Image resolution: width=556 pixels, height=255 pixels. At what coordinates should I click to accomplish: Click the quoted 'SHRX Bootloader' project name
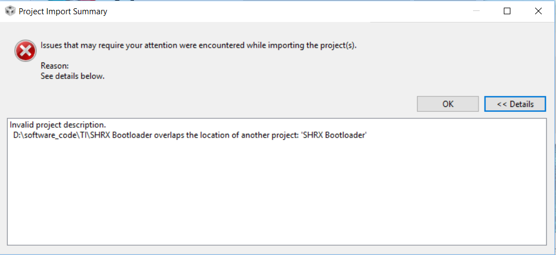(337, 135)
